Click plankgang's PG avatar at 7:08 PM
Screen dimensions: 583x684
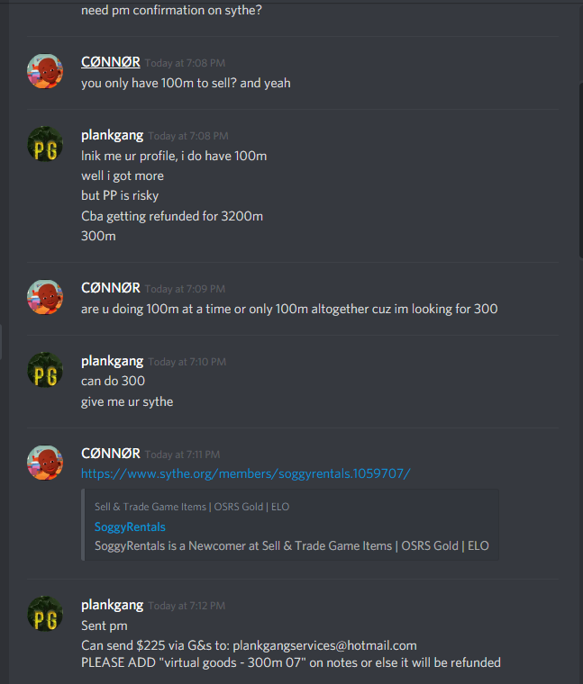point(45,144)
